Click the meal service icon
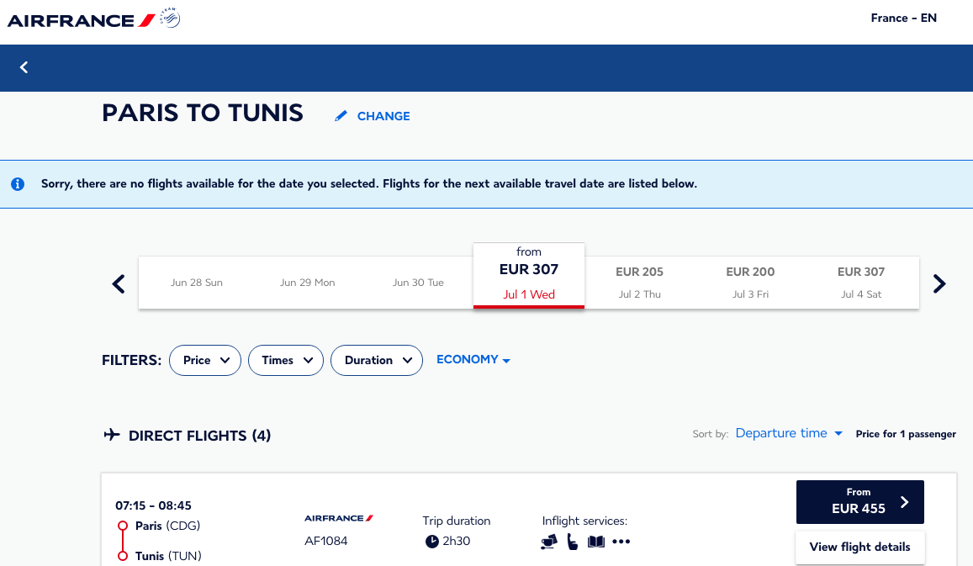This screenshot has height=566, width=973. point(548,542)
